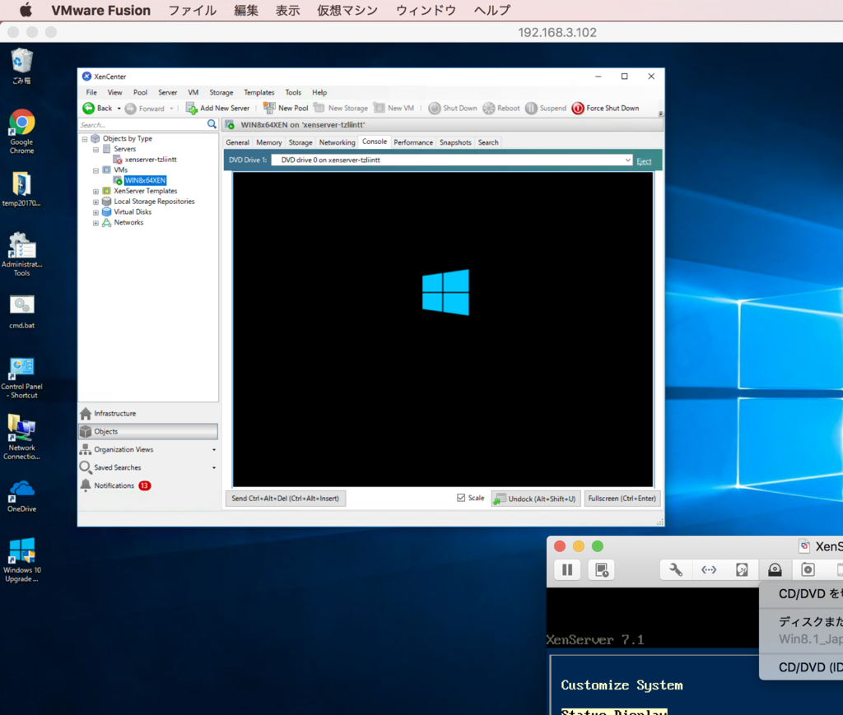Open the Tools menu
This screenshot has height=715, width=843.
point(293,92)
